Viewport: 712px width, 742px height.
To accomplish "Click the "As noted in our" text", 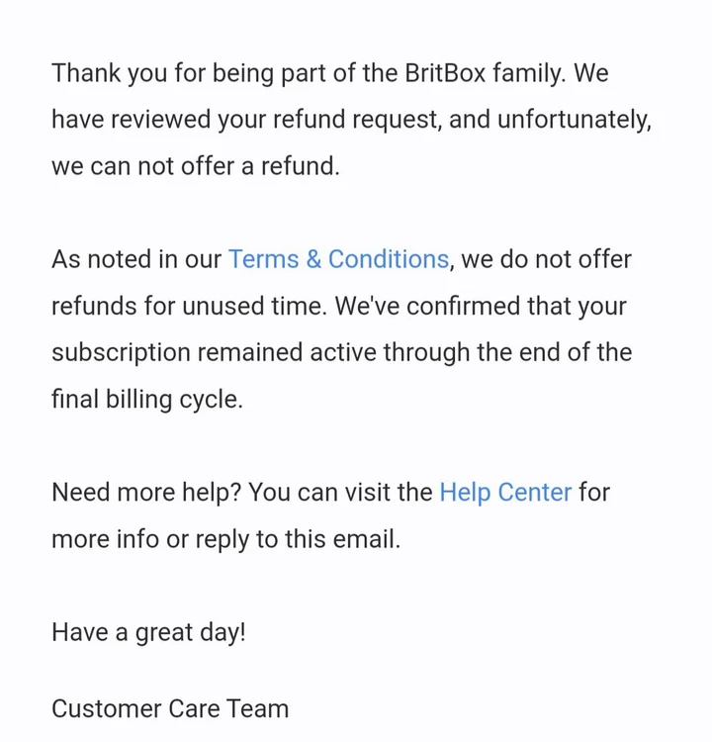I will [x=136, y=260].
